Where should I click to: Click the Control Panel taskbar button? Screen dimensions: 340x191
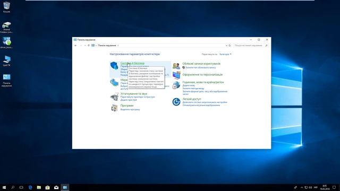65,187
